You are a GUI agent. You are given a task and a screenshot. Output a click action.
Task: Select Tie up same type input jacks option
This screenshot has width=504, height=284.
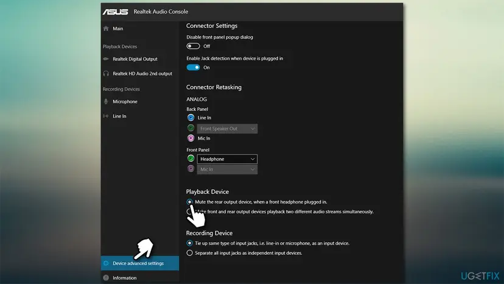coord(190,243)
